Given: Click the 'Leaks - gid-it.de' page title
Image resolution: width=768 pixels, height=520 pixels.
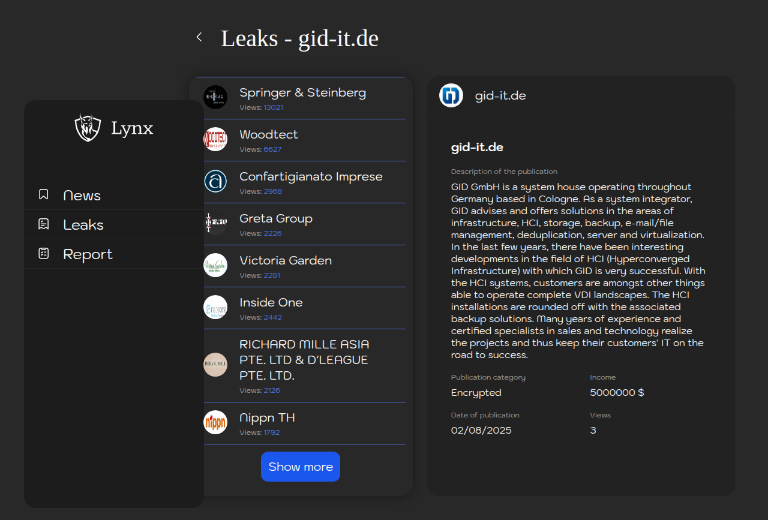Looking at the screenshot, I should (299, 38).
